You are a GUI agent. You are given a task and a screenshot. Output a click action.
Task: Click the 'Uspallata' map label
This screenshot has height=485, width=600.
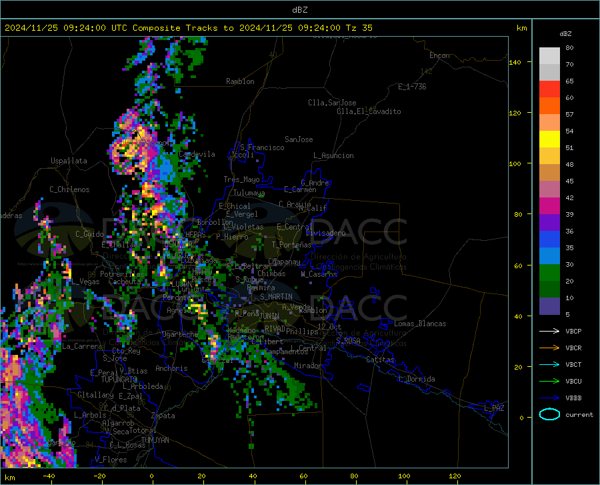point(69,161)
